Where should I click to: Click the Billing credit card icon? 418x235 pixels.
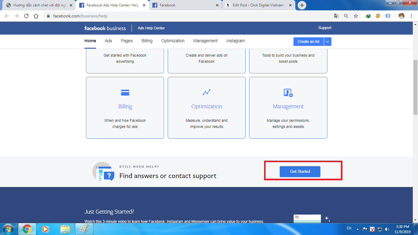(x=125, y=92)
